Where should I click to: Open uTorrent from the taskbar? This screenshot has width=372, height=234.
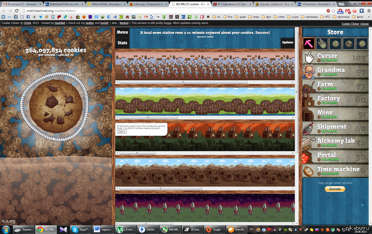[125, 230]
